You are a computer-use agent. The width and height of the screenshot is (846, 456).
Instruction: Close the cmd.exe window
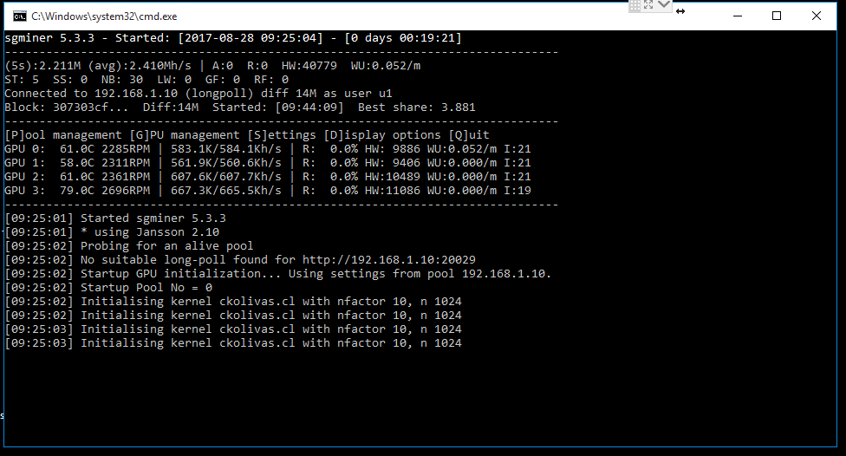817,16
